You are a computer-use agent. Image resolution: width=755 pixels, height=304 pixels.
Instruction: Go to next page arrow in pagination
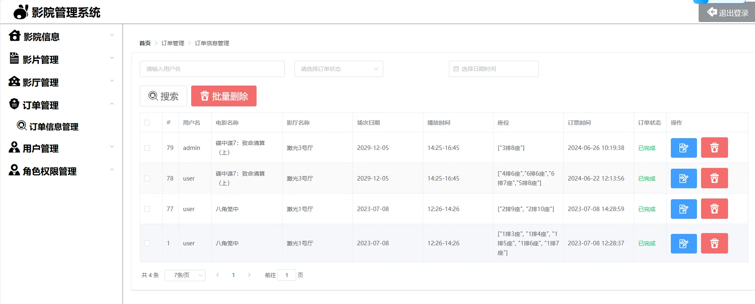click(x=249, y=275)
